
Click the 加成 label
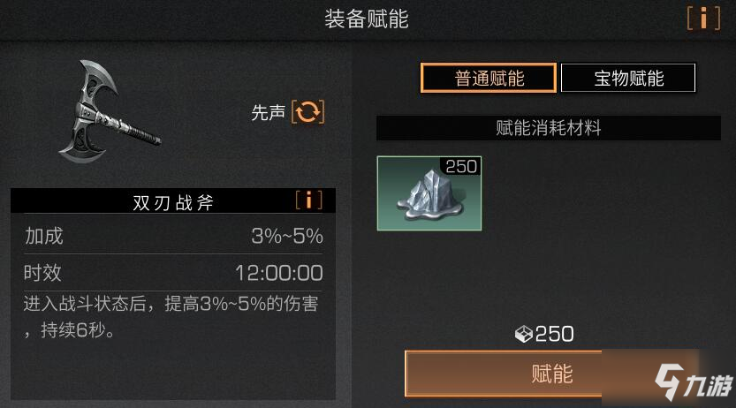click(x=43, y=236)
